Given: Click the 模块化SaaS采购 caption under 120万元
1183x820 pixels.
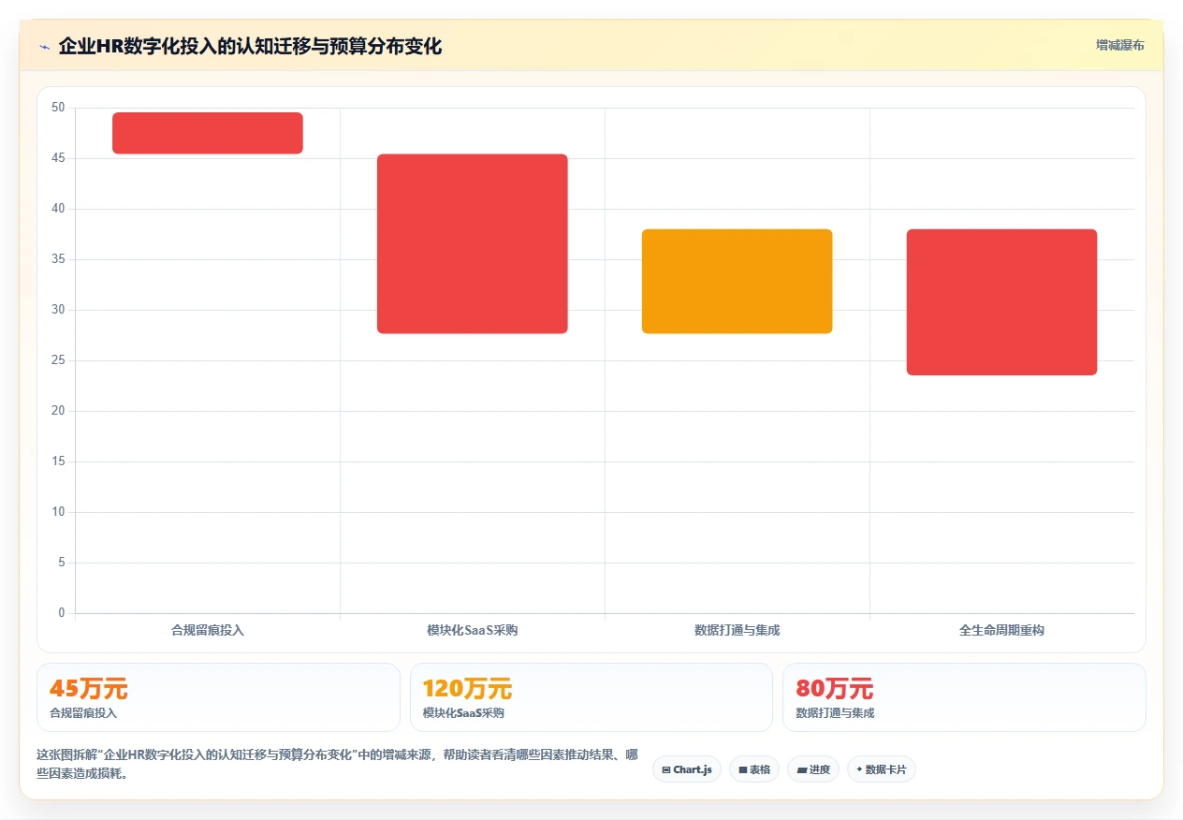Looking at the screenshot, I should click(463, 713).
